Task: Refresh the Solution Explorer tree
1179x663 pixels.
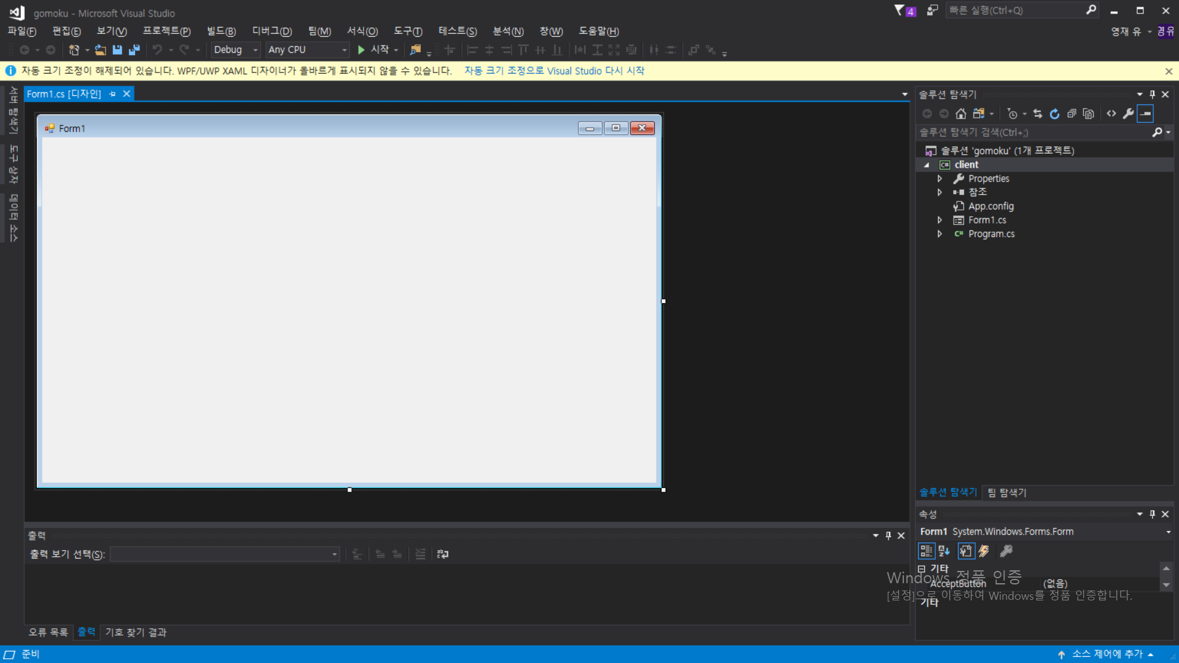Action: (x=1054, y=114)
